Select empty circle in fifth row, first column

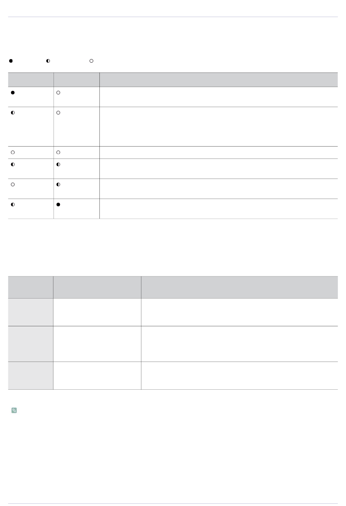(13, 184)
